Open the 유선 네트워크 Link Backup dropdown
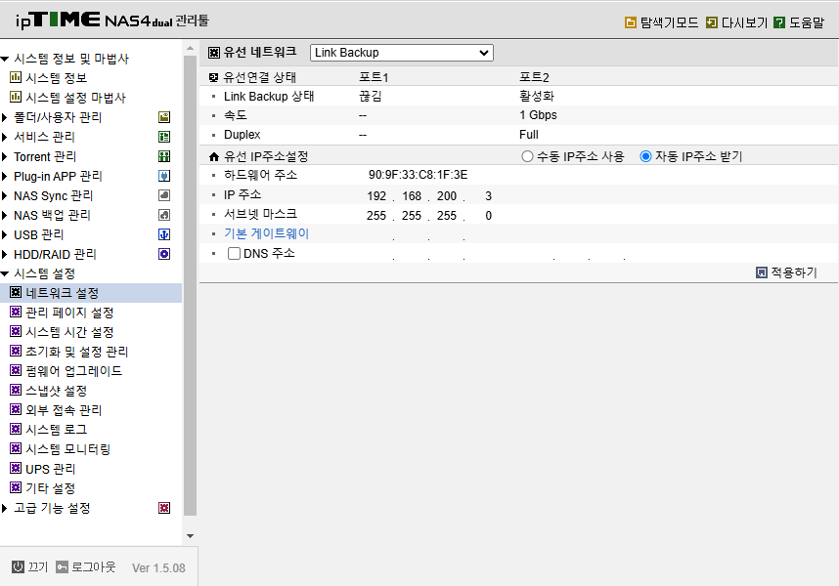 [x=401, y=53]
